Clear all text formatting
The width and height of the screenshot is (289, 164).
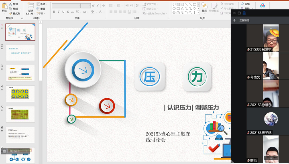tap(104, 6)
